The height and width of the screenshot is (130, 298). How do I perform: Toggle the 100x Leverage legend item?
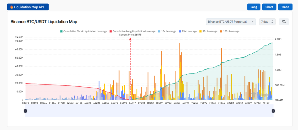tap(229, 31)
